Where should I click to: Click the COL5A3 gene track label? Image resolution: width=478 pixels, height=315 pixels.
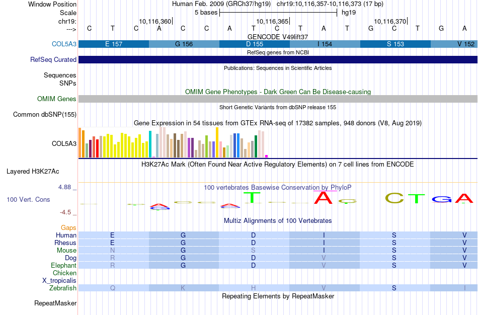(x=64, y=44)
